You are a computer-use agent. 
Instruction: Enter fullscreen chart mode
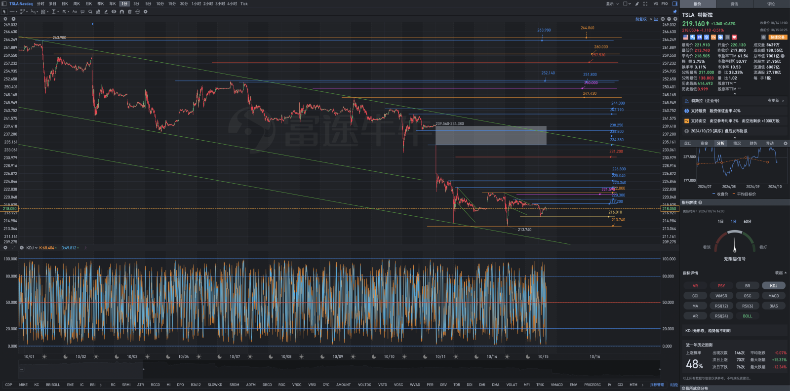pos(645,3)
